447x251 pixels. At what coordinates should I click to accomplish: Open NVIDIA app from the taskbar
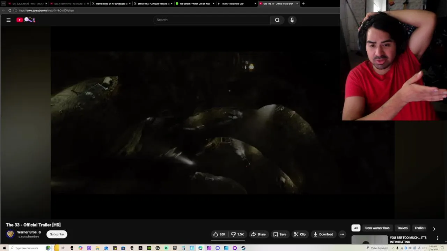[x=149, y=248]
